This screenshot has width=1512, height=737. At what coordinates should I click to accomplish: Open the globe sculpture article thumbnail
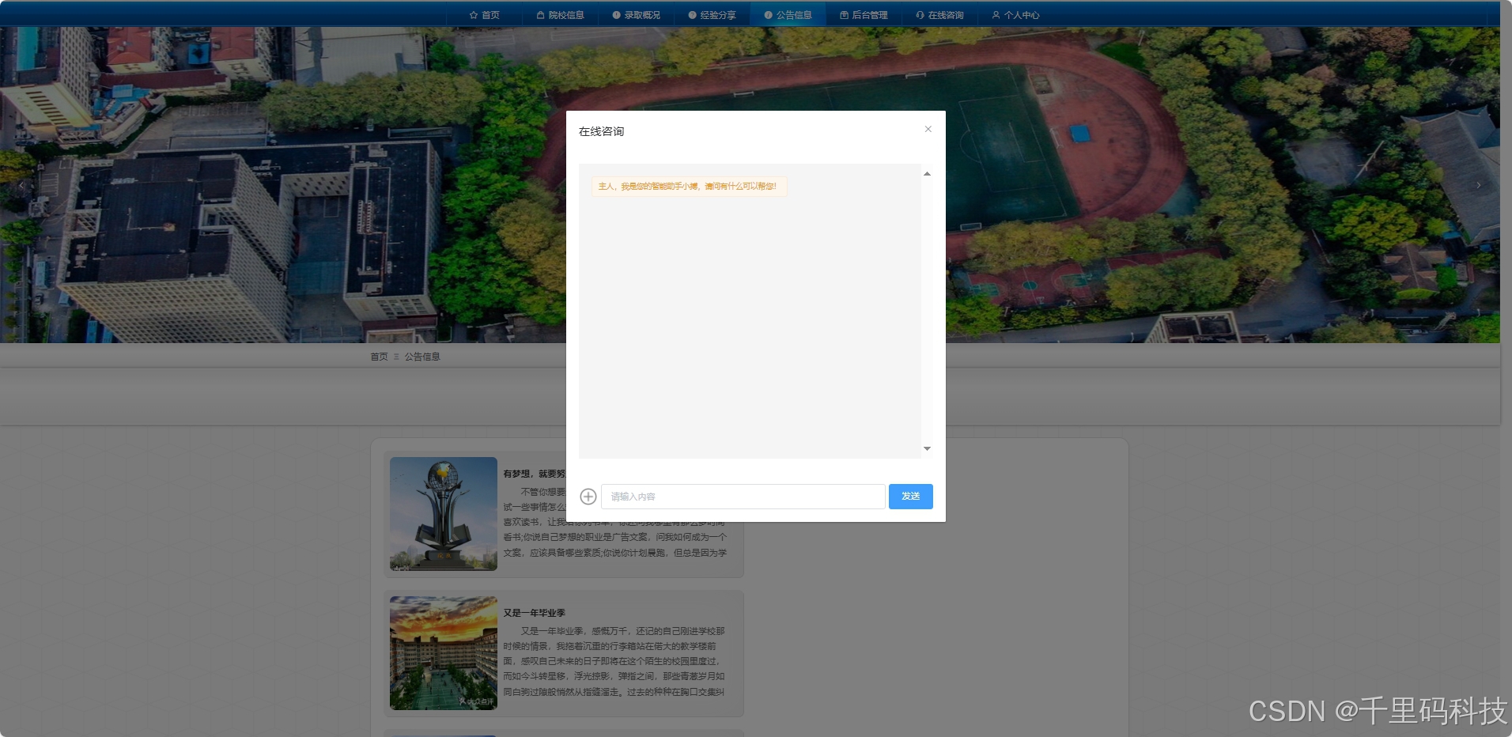[x=443, y=514]
